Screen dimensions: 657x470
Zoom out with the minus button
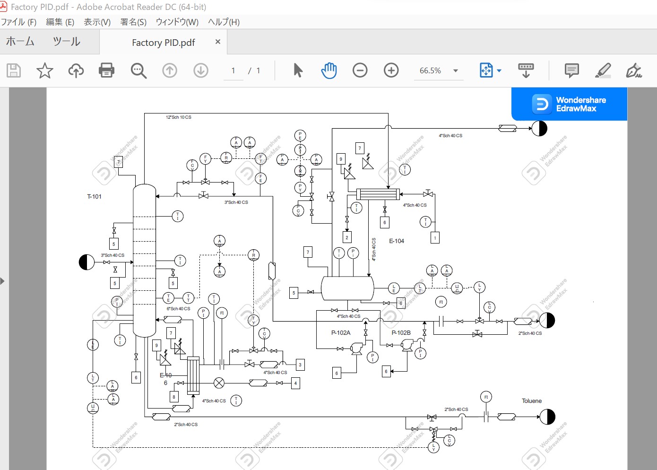click(360, 70)
